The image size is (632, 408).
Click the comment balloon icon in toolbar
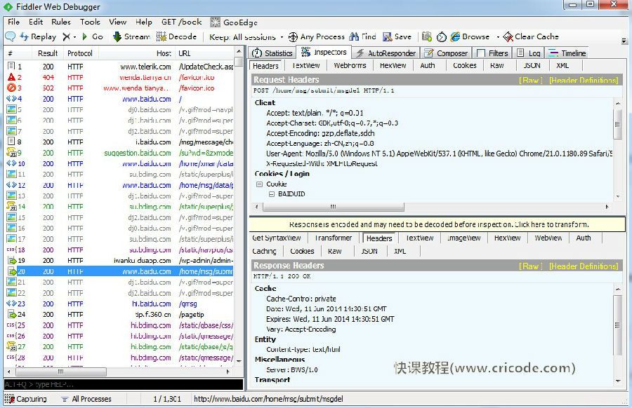tap(11, 36)
